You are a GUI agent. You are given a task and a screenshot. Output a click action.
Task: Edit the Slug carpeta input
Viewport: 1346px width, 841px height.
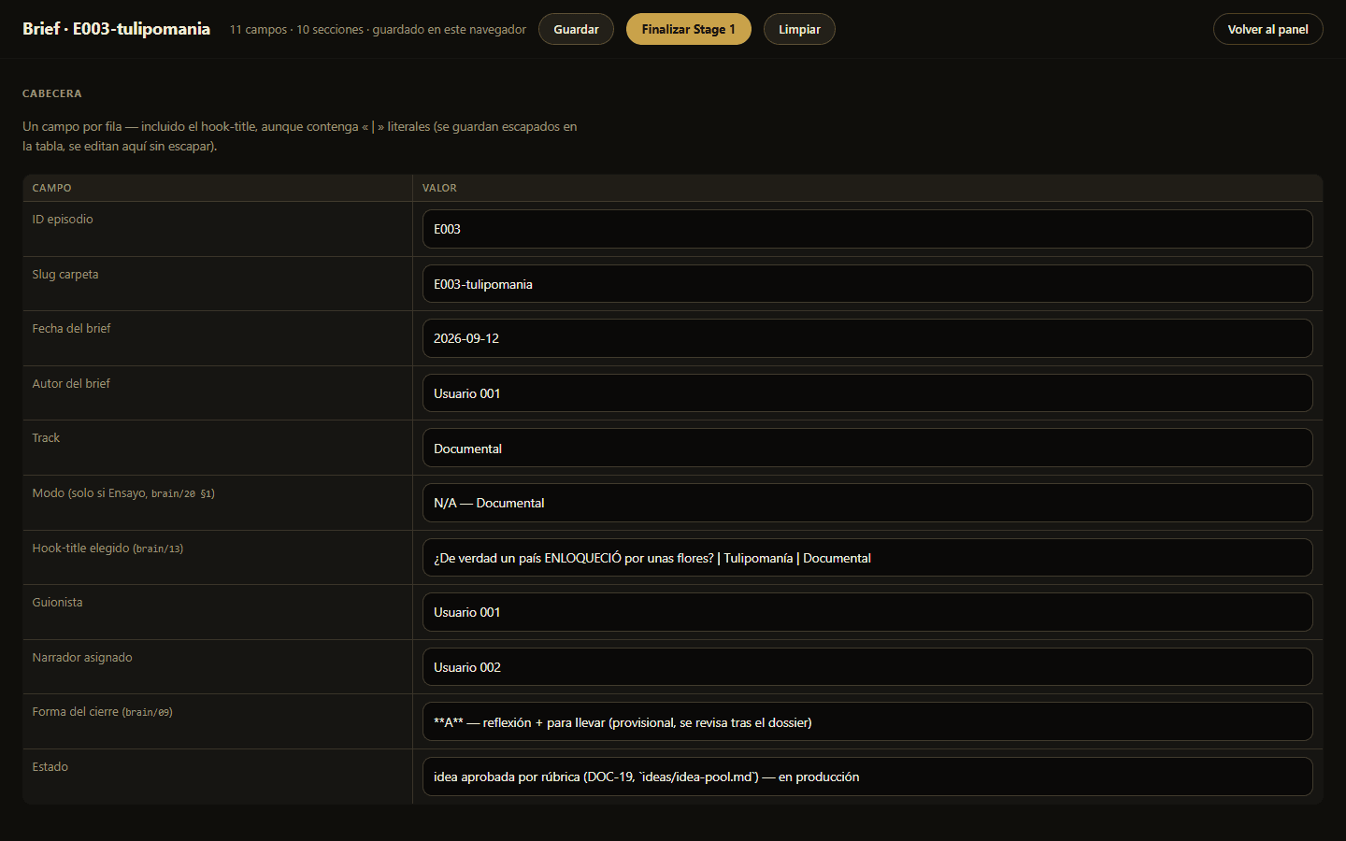(867, 284)
